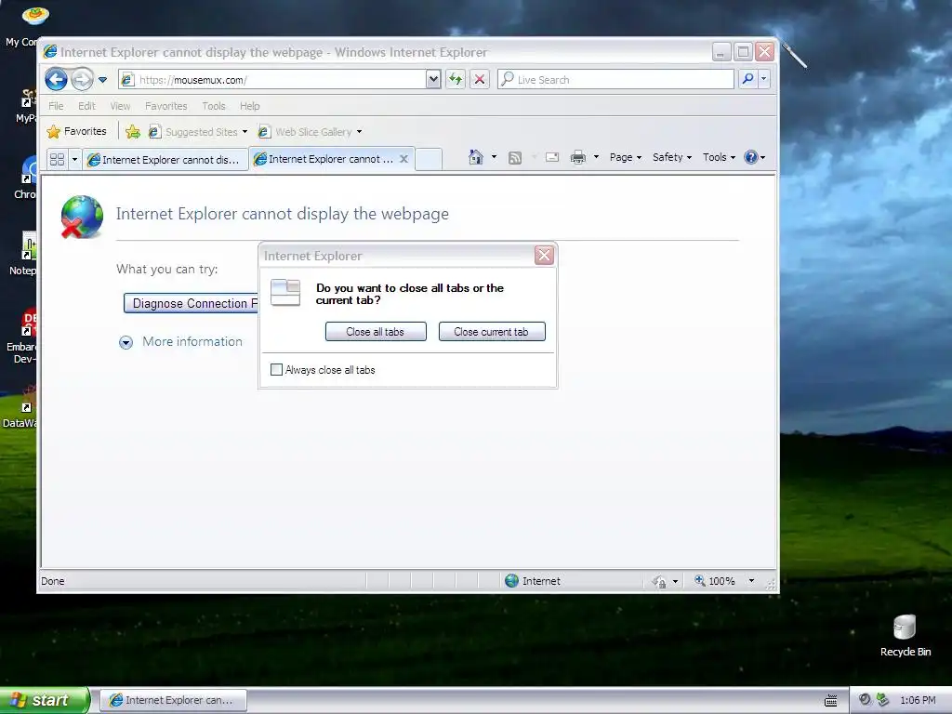952x714 pixels.
Task: Open Web Slice Gallery in the favorites bar
Action: click(311, 132)
